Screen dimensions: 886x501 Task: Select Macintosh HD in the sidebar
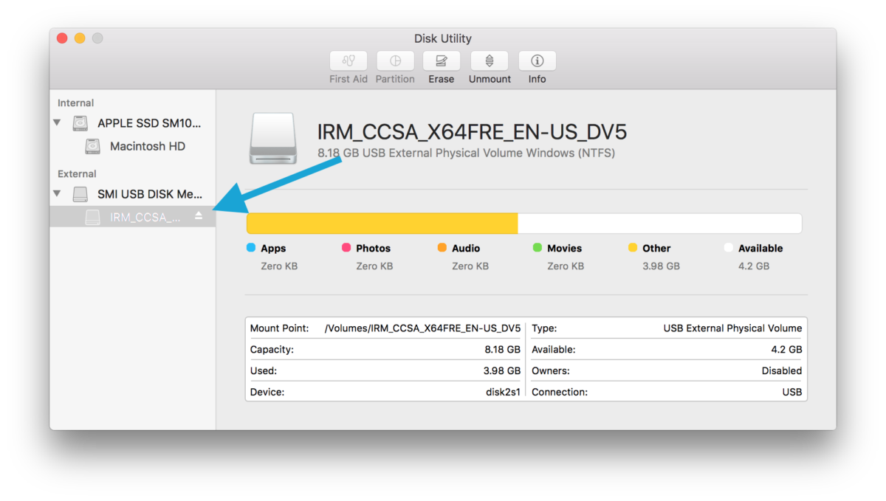147,146
